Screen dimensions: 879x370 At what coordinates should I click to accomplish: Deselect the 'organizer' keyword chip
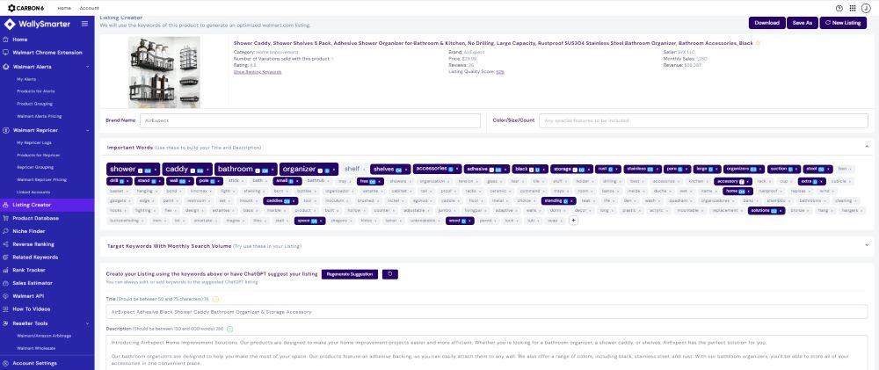coord(309,169)
